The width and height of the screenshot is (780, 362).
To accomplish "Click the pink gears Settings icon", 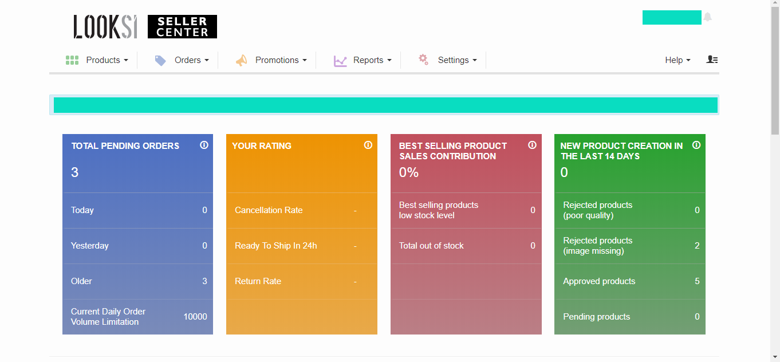I will pyautogui.click(x=423, y=59).
